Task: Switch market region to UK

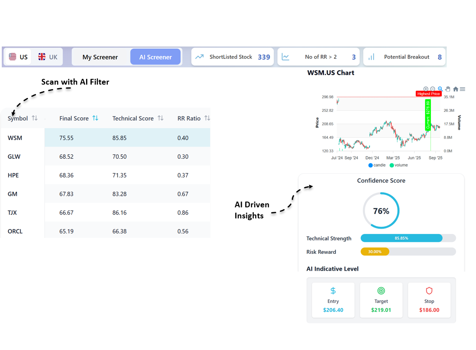Action: [47, 56]
